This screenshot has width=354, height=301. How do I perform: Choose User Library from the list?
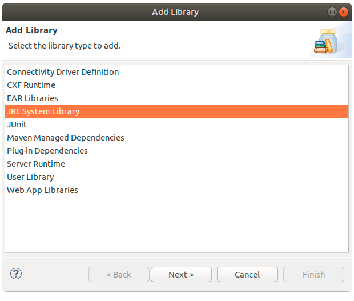(176, 177)
